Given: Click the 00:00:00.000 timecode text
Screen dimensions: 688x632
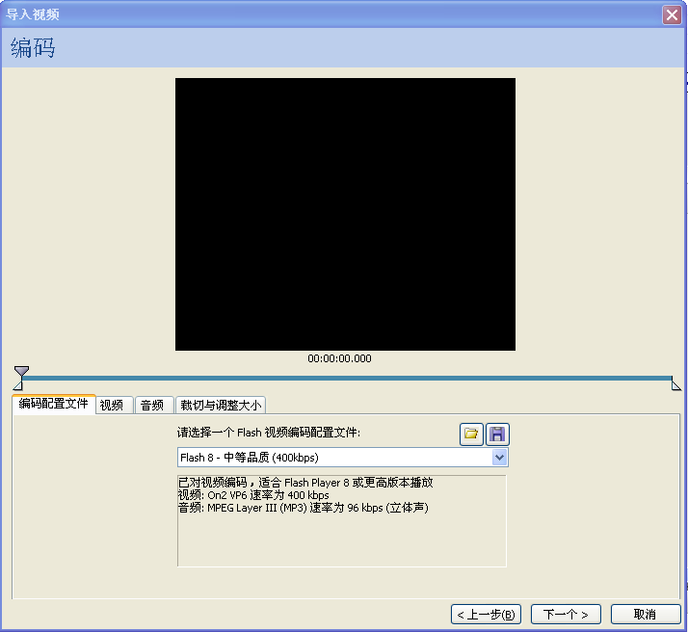Looking at the screenshot, I should 339,358.
